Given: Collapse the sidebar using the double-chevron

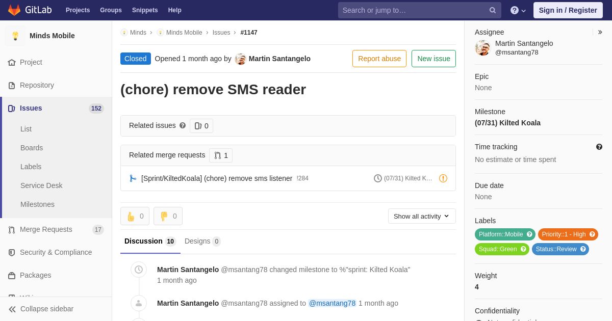Looking at the screenshot, I should 12,309.
